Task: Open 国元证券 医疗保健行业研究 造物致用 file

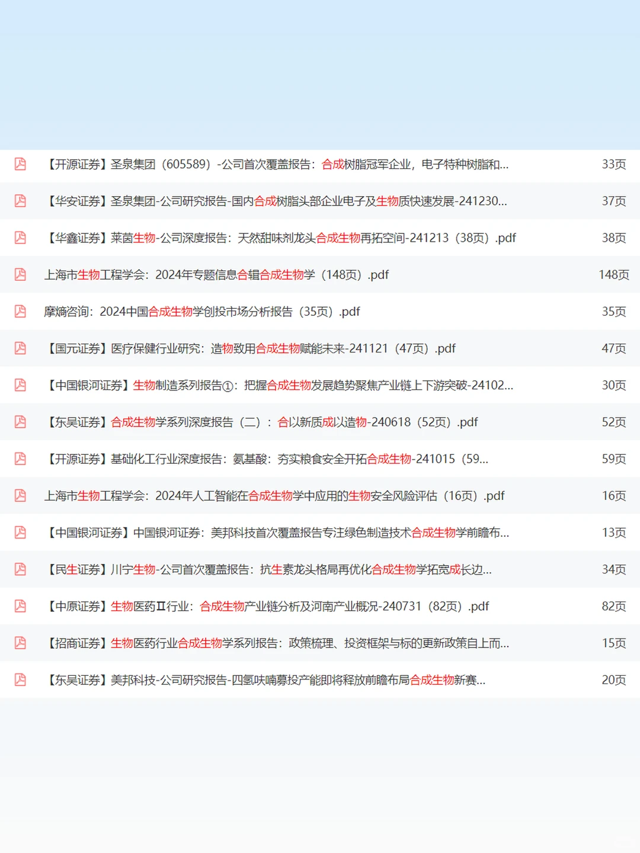Action: click(250, 348)
